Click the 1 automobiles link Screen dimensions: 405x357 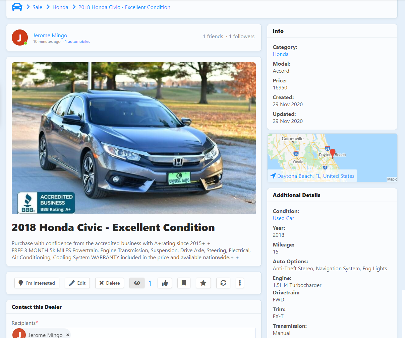coord(77,42)
